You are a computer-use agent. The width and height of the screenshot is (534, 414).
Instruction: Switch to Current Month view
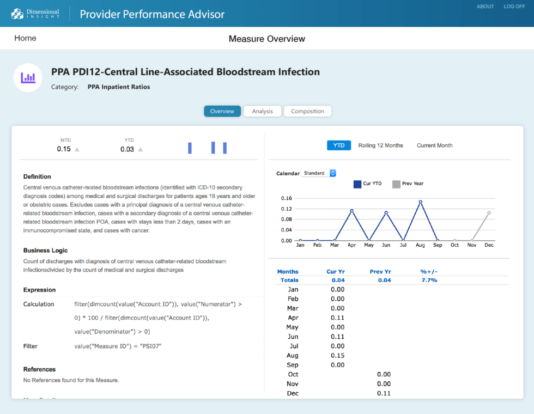coord(434,145)
